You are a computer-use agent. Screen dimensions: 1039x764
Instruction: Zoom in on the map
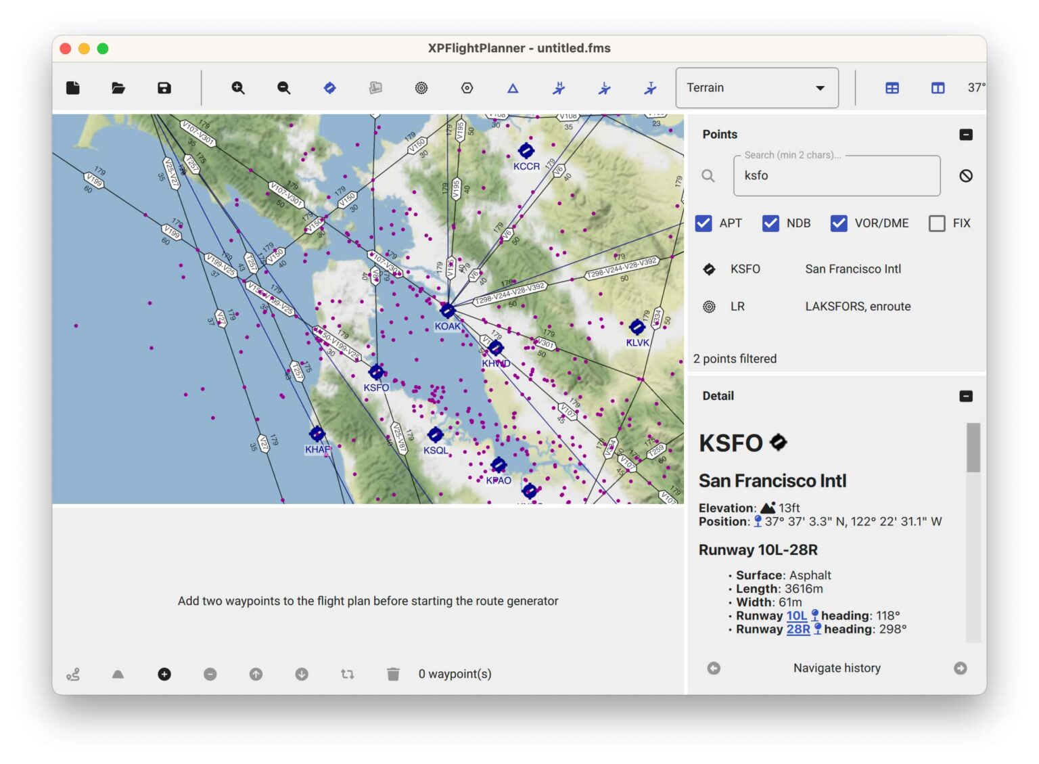pos(238,88)
